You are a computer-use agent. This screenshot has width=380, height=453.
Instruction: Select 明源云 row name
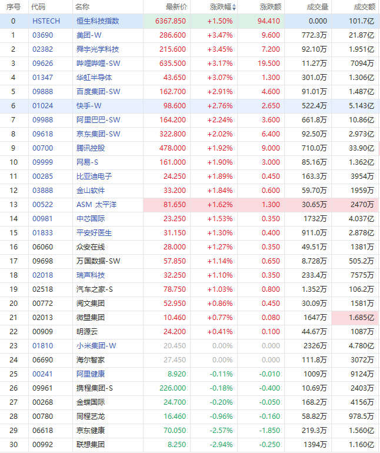coord(87,332)
